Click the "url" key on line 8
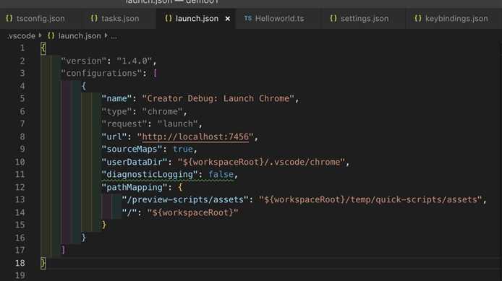 pyautogui.click(x=114, y=137)
